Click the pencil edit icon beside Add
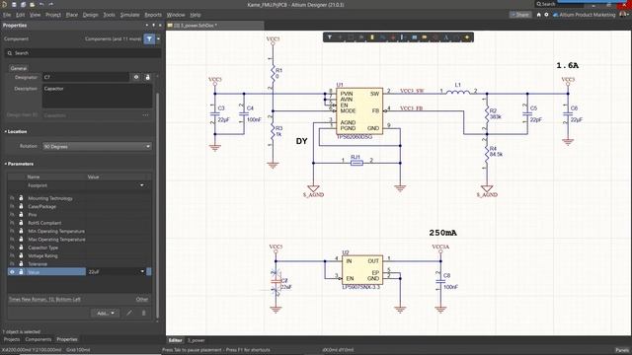This screenshot has height=355, width=632. (x=129, y=313)
